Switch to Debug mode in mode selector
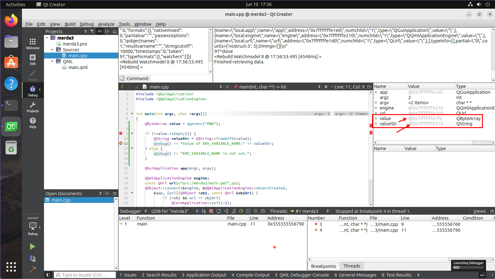This screenshot has width=495, height=279. [33, 91]
